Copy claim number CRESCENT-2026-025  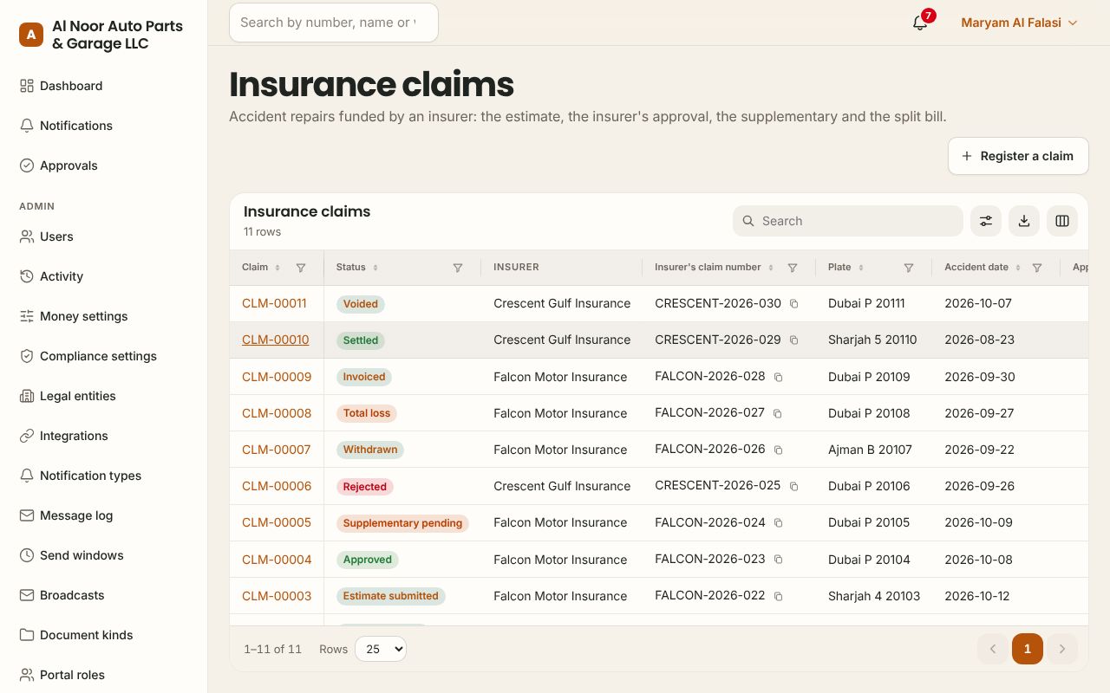pos(793,487)
